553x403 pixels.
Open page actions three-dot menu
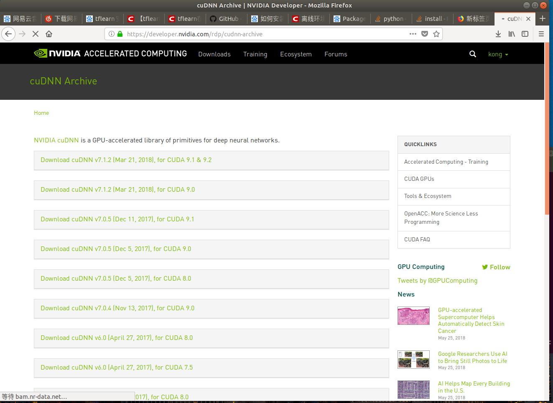413,34
